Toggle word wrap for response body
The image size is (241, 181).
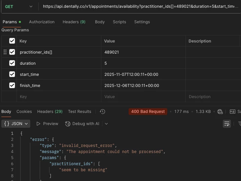pos(227,124)
